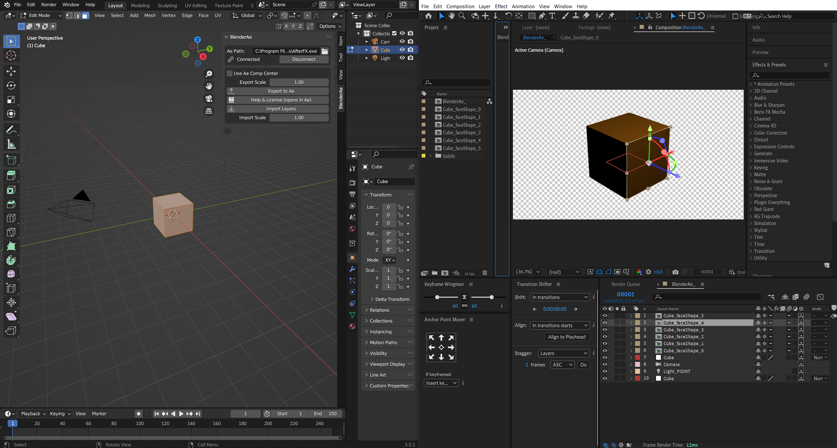Select the Measure tool in Blender toolbar
Image resolution: width=837 pixels, height=448 pixels.
(11, 144)
